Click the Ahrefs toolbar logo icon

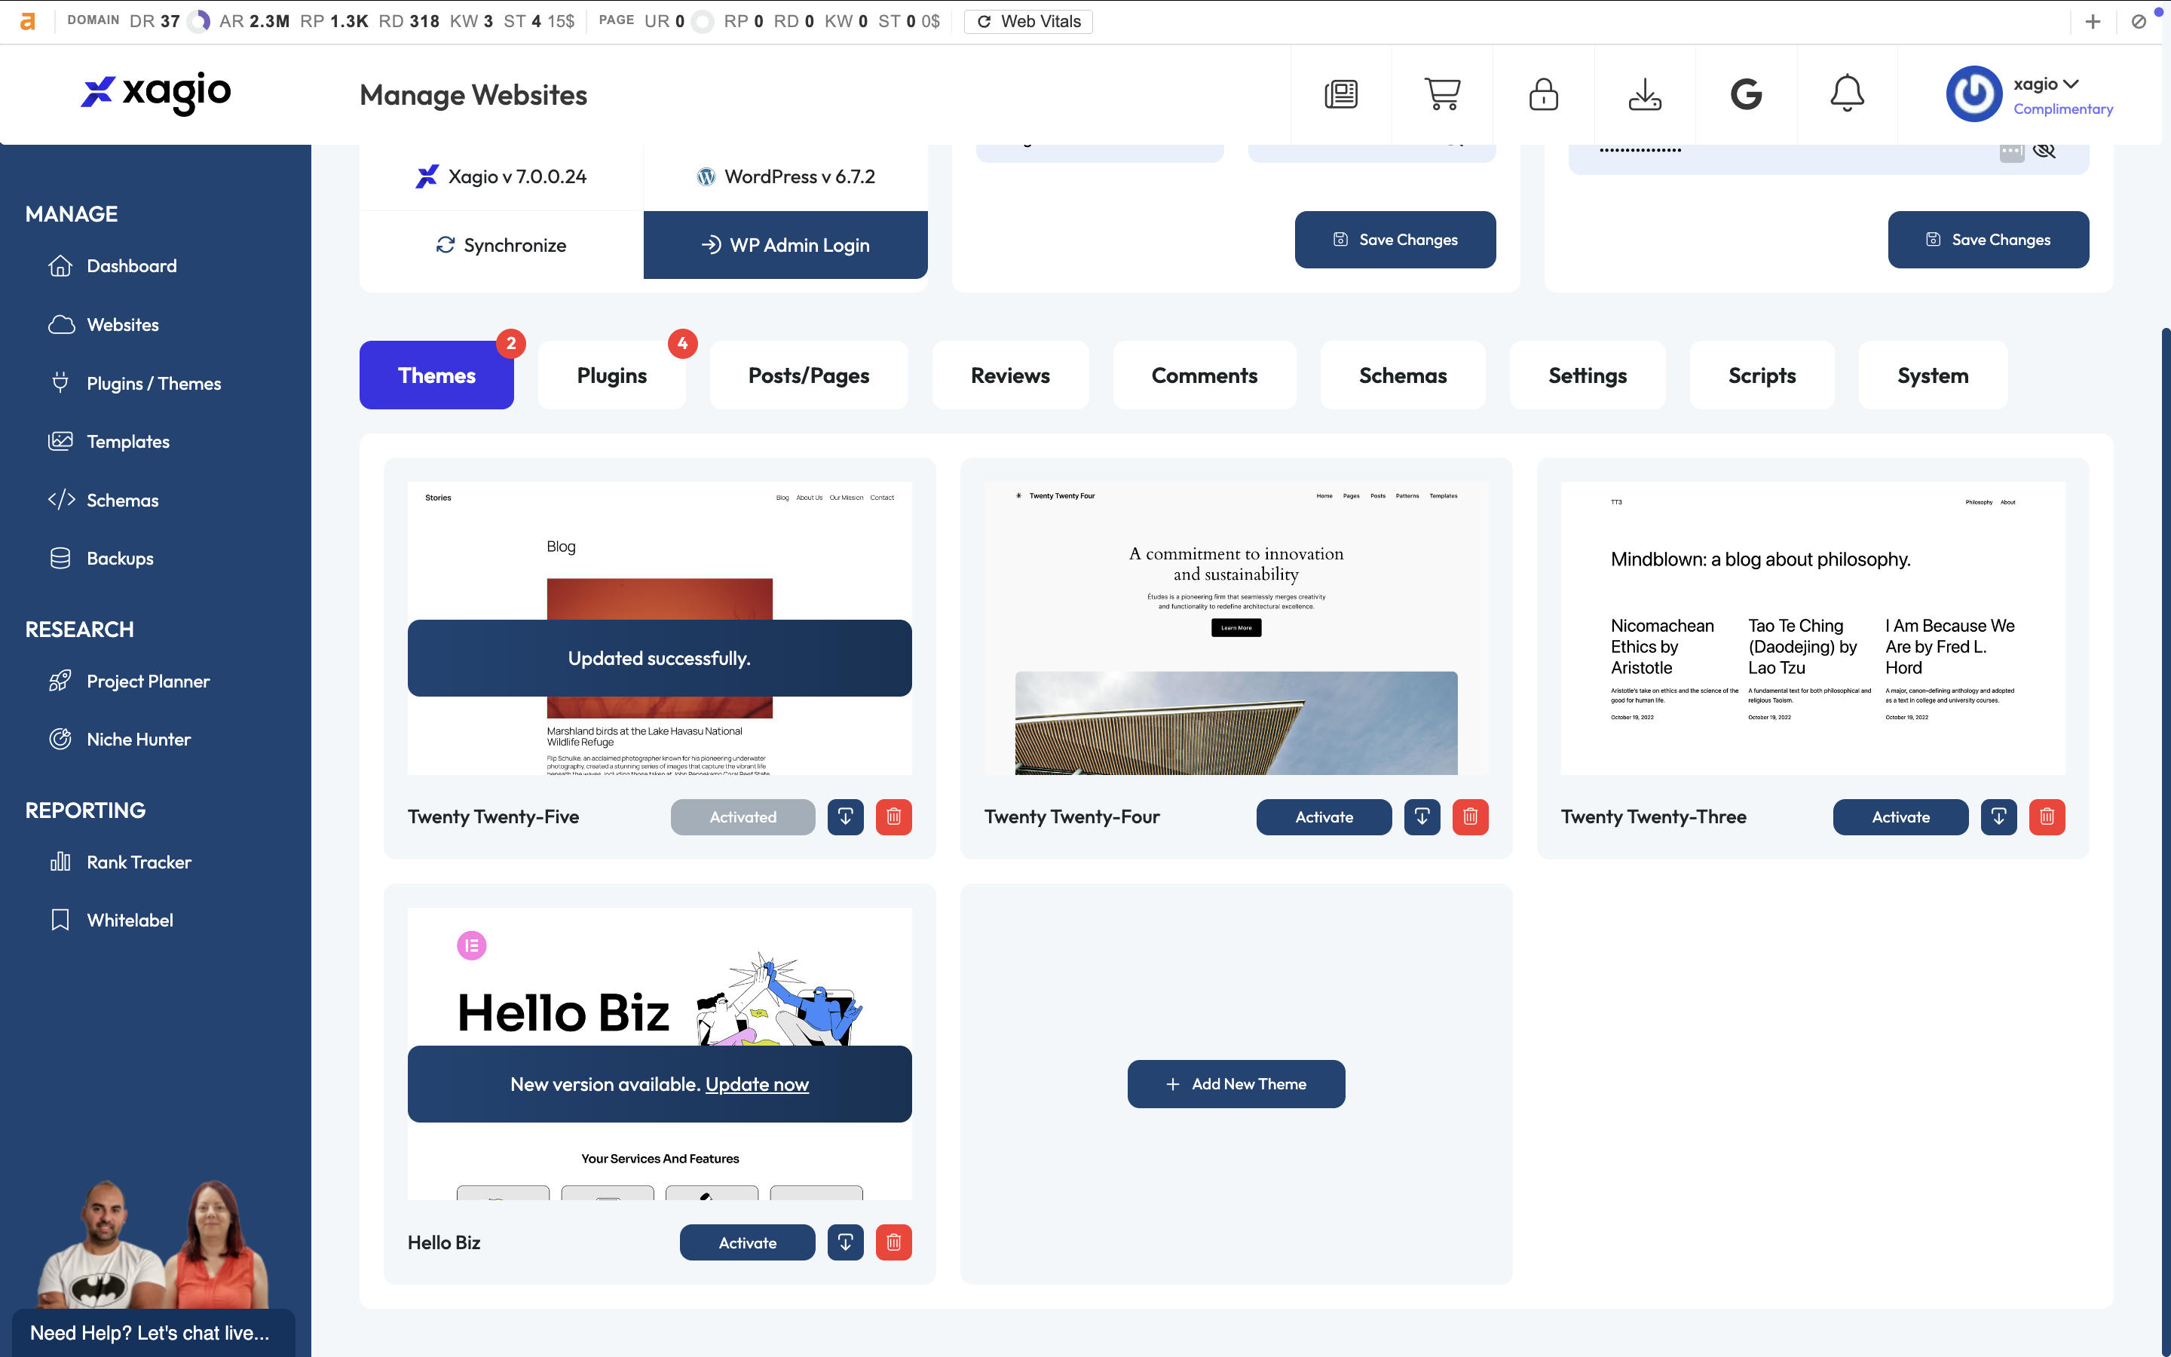coord(28,20)
